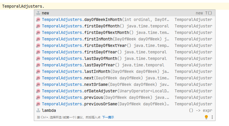Screen dimensions: 229x126
Task: Click the template icon beside 'new'
Action: 38,13
